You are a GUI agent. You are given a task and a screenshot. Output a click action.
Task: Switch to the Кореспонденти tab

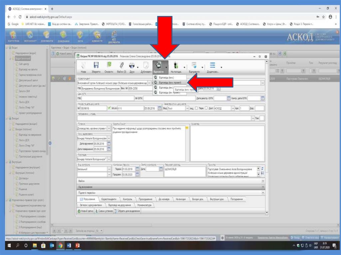point(109,199)
